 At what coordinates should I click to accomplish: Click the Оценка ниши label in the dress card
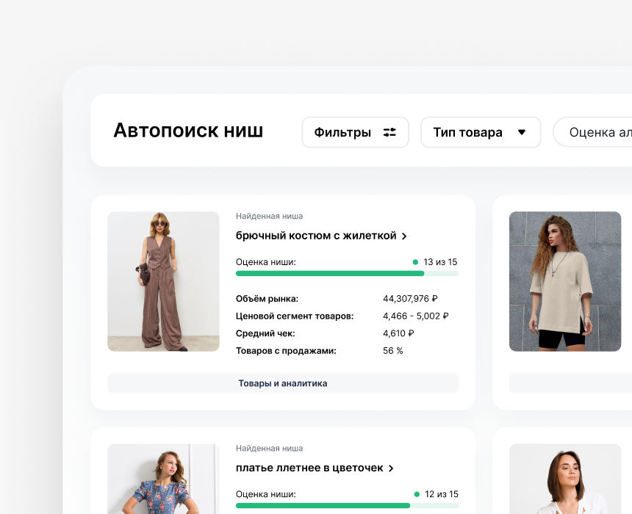tap(266, 494)
